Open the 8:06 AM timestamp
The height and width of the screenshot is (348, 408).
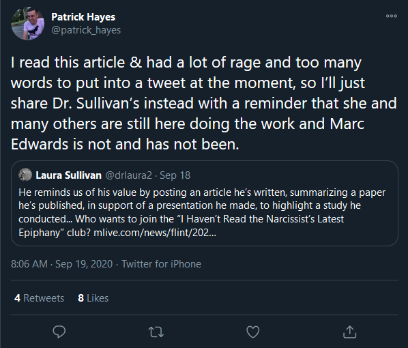click(29, 264)
